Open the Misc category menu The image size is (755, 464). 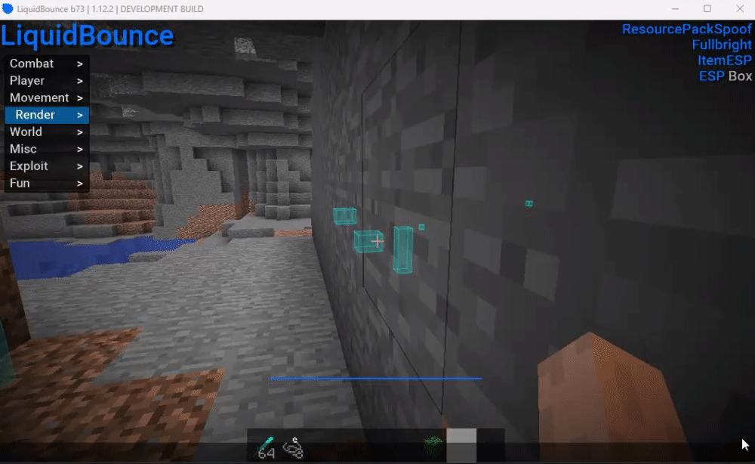click(x=47, y=149)
